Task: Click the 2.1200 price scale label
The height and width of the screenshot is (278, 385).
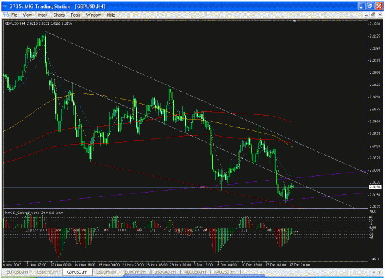Action: (x=375, y=24)
